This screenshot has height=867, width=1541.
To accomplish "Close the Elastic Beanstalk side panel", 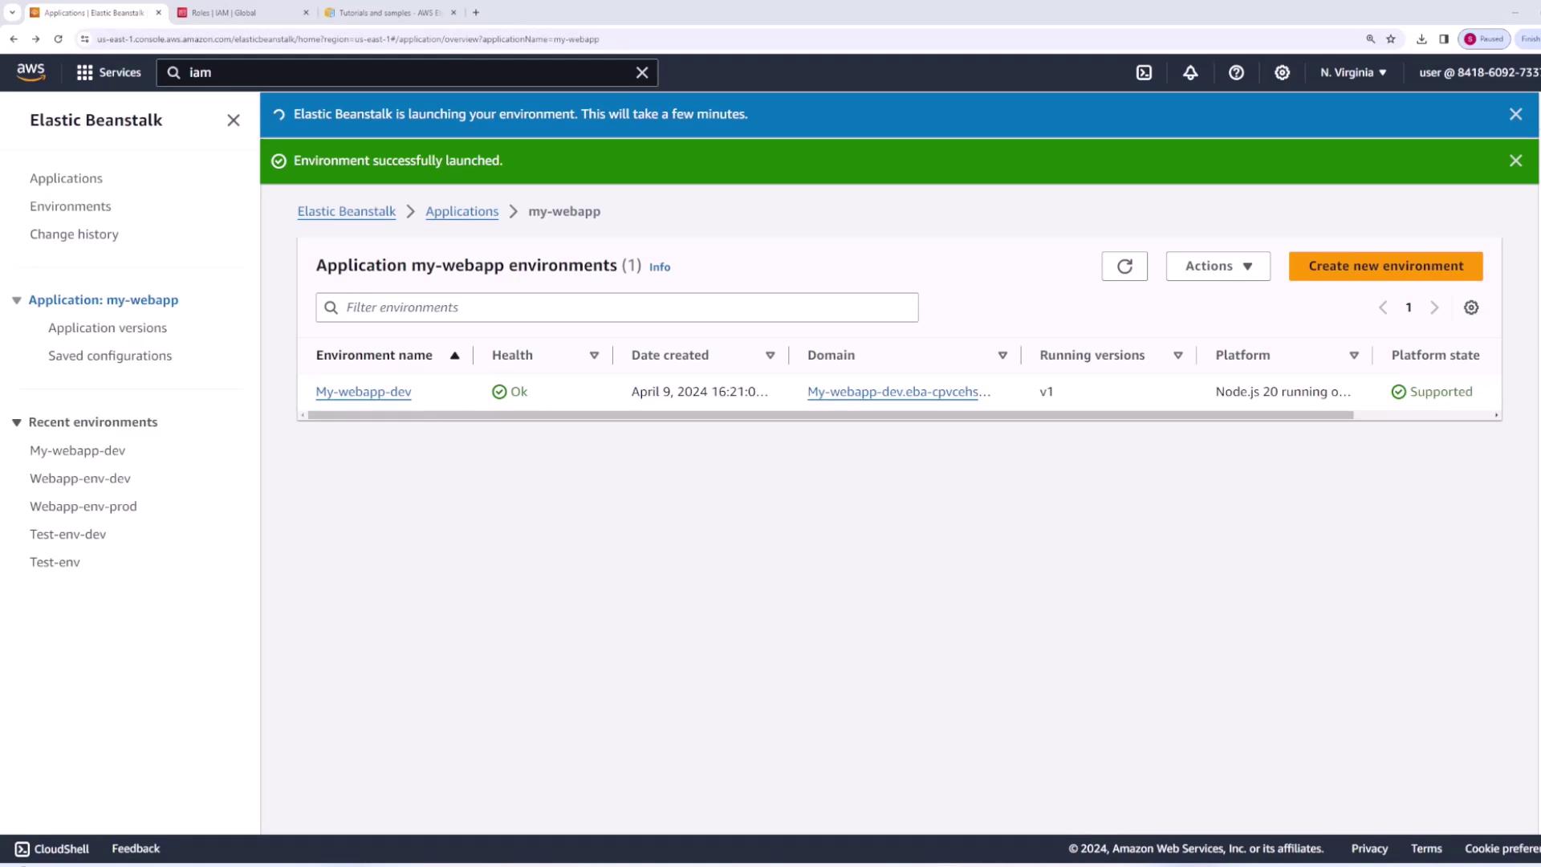I will point(233,120).
